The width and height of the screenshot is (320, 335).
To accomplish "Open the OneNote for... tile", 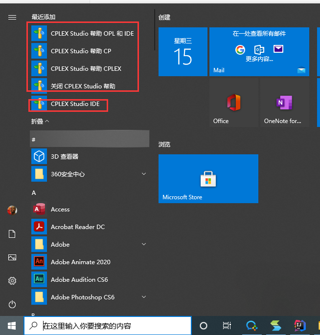I will 285,103.
